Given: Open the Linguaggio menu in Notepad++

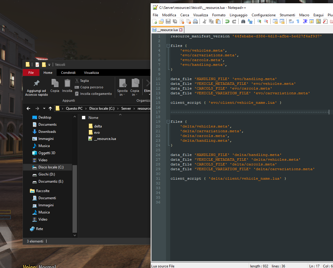Looking at the screenshot, I should click(238, 15).
